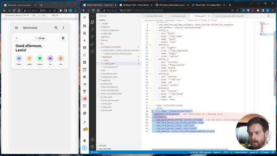The width and height of the screenshot is (277, 156).
Task: Fold the entity_1 block at line 10
Action: click(x=150, y=30)
